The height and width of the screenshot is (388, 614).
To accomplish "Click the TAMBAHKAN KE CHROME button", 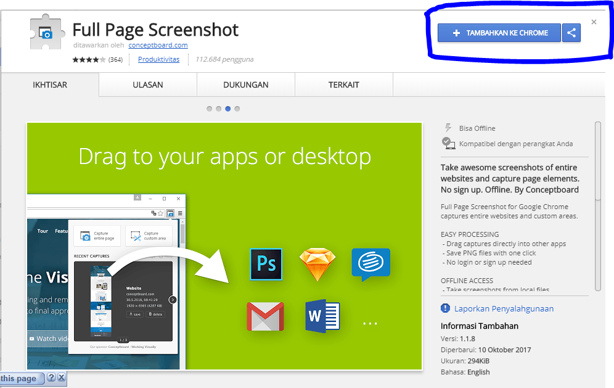I will (499, 33).
